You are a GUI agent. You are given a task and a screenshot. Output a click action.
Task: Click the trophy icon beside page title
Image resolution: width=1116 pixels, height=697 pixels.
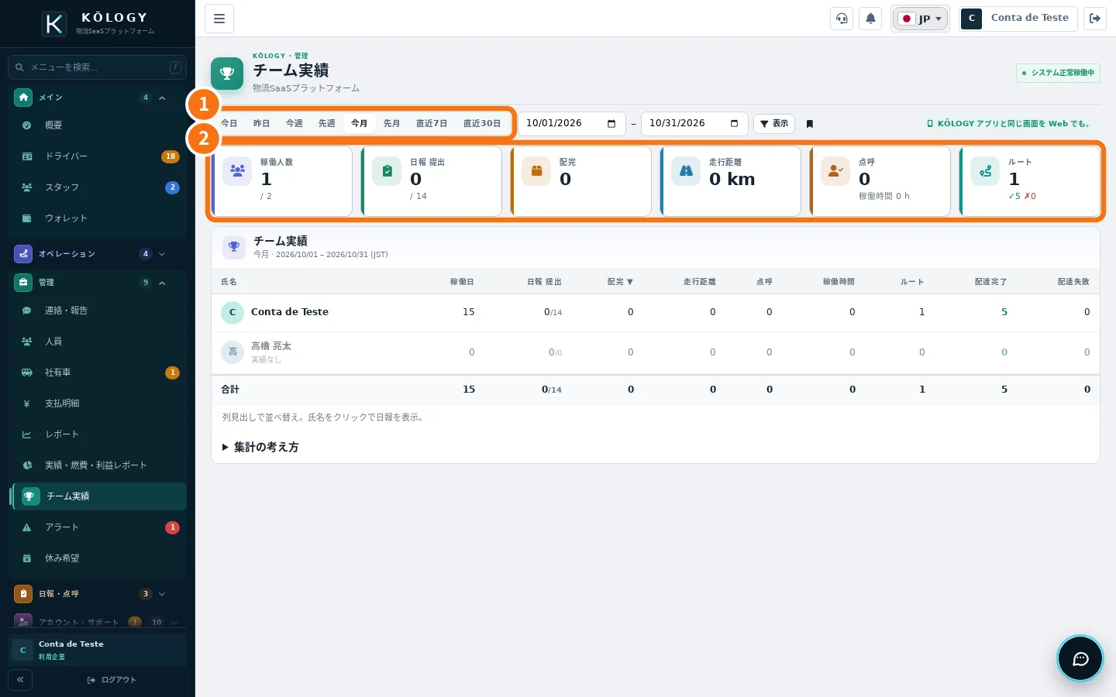click(227, 74)
